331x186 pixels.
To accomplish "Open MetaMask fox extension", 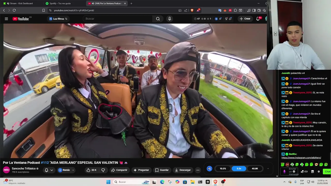I will [x=225, y=10].
